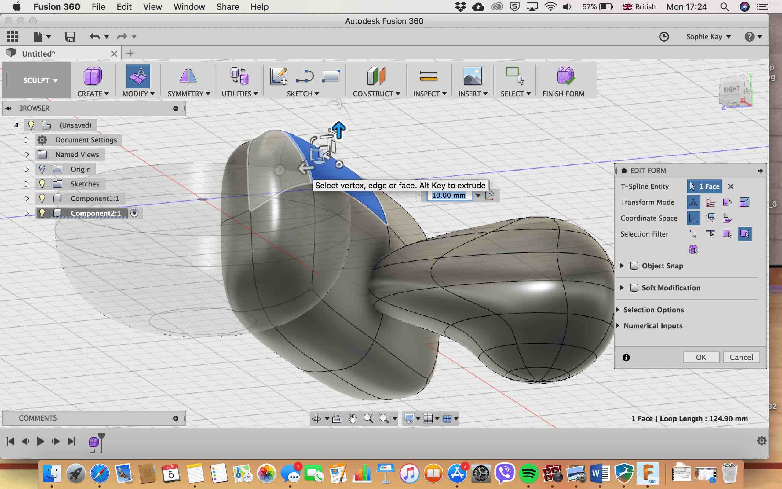Viewport: 782px width, 489px height.
Task: Enable the Object Snap checkbox
Action: 634,266
